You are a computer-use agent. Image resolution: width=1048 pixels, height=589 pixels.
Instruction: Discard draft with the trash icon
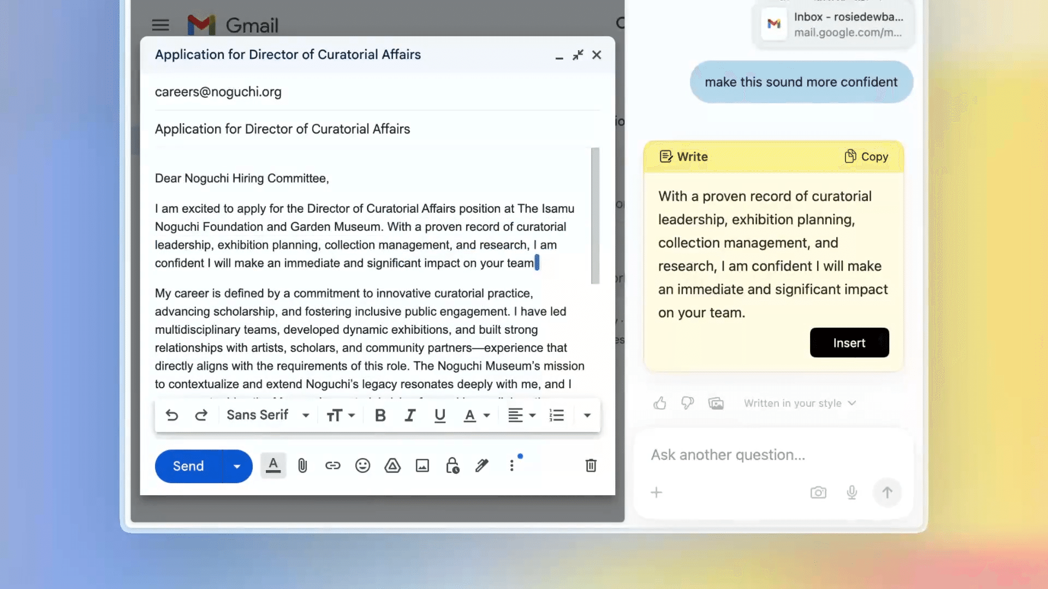click(591, 466)
